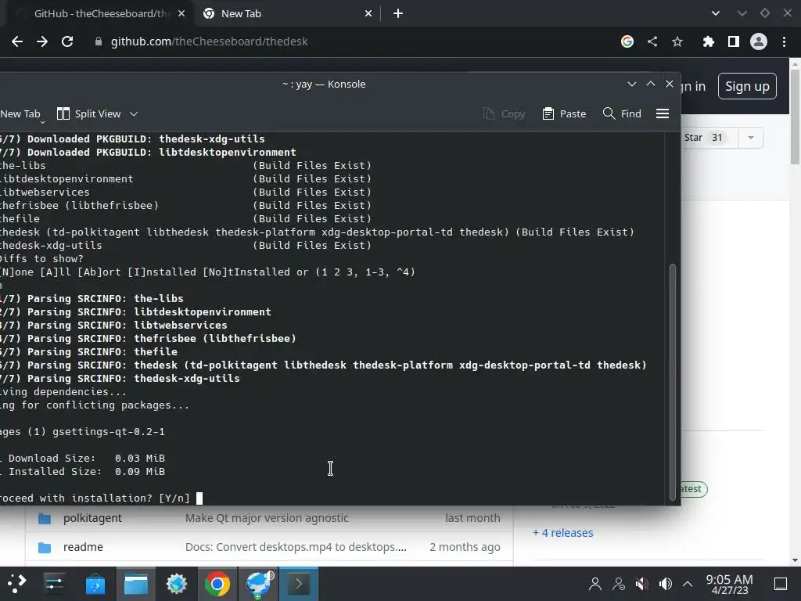Click the user icon in system tray
This screenshot has width=801, height=601.
tap(595, 584)
